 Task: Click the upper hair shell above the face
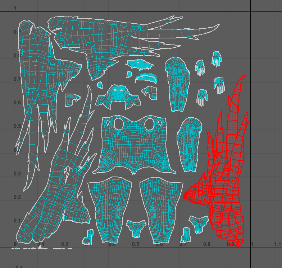coord(139,65)
